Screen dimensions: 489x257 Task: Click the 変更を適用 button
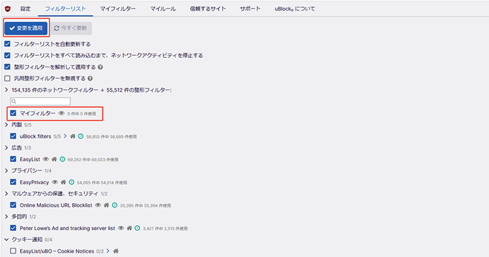click(26, 28)
